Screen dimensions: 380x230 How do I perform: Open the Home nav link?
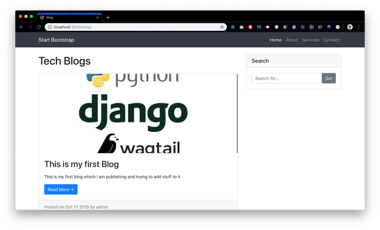coord(275,40)
